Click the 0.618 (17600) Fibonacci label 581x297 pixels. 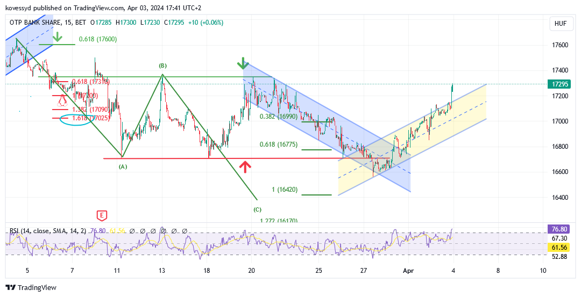pos(98,39)
